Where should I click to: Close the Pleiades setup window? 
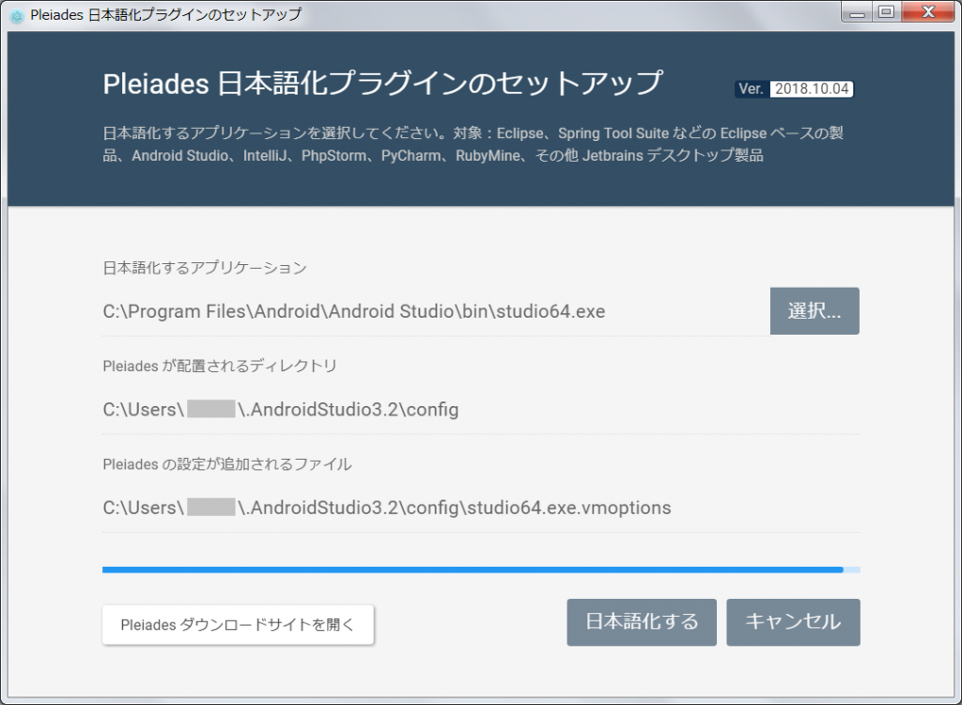coord(927,12)
